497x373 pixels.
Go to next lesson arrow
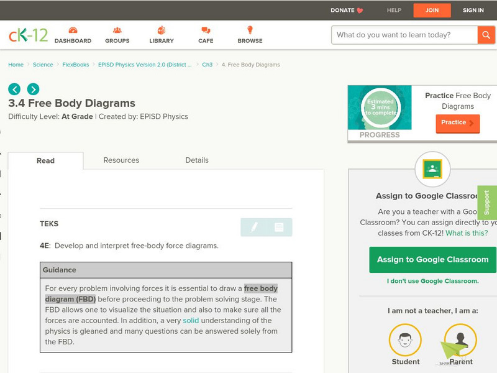click(x=33, y=89)
